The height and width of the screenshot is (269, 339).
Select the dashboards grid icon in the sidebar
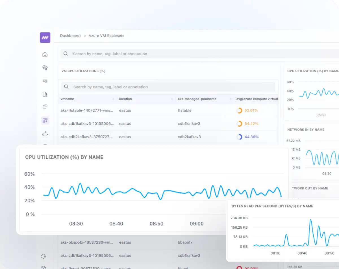pos(45,121)
